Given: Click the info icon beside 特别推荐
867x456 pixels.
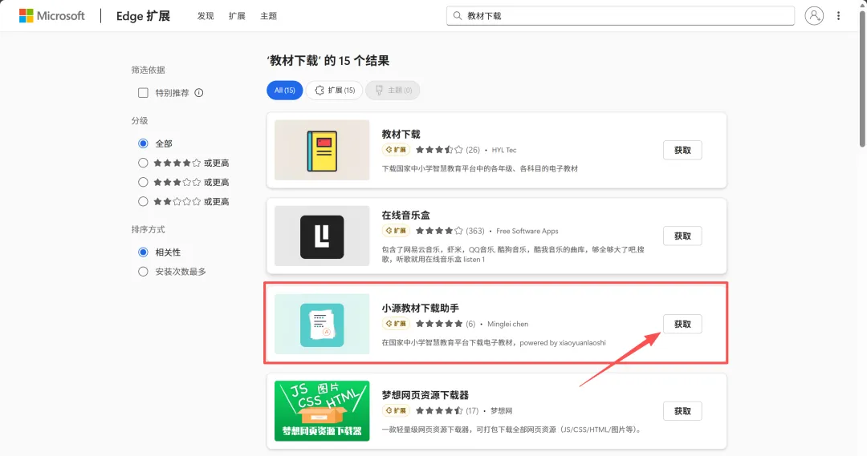Looking at the screenshot, I should pyautogui.click(x=199, y=93).
